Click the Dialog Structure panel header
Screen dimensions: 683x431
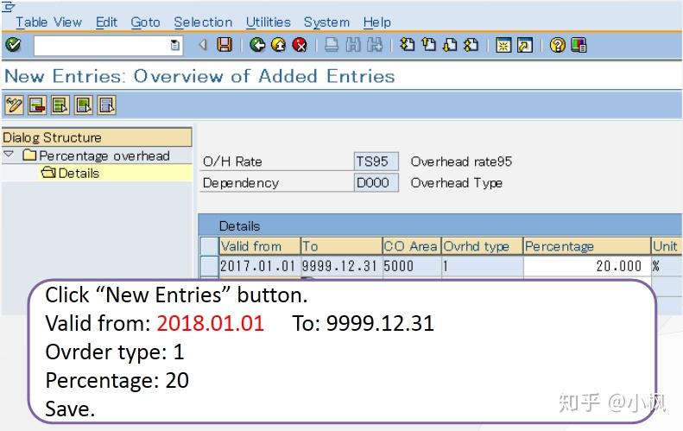[x=97, y=137]
